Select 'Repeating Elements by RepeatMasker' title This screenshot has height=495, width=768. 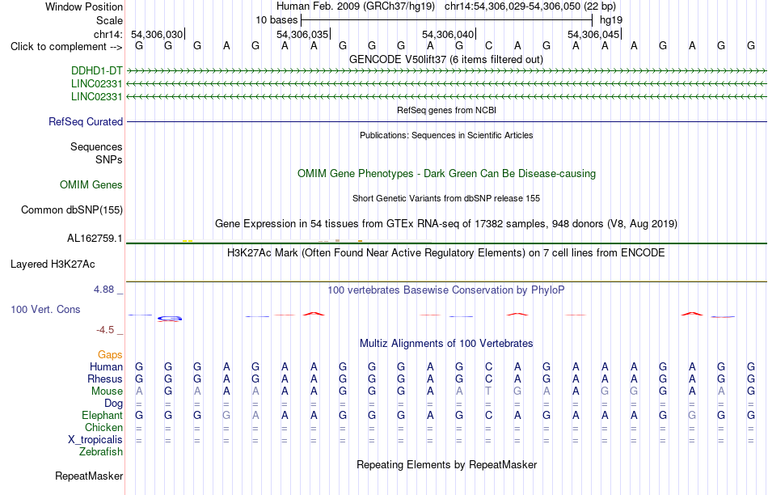click(x=446, y=464)
